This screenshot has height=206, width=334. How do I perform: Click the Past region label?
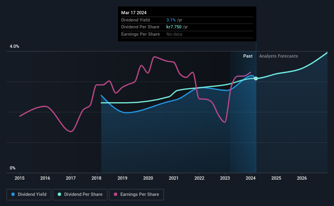point(248,56)
